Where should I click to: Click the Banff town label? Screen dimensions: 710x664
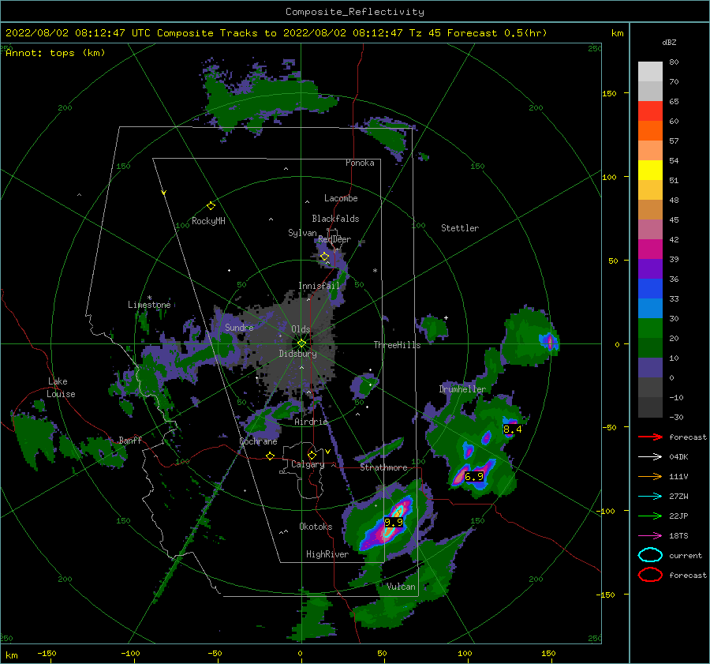coord(130,440)
